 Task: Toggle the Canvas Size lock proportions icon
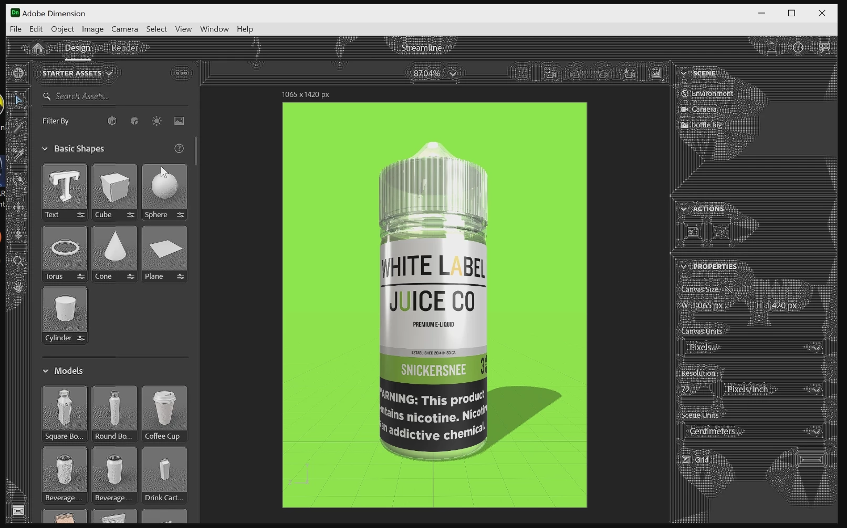pos(728,289)
